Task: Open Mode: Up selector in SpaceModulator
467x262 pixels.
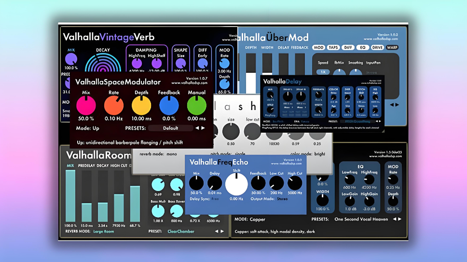Action: (88, 128)
